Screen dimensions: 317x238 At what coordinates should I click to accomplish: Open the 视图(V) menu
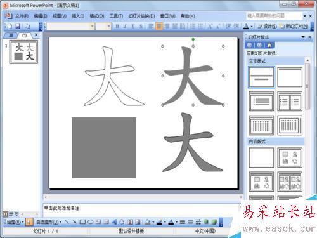coord(60,16)
